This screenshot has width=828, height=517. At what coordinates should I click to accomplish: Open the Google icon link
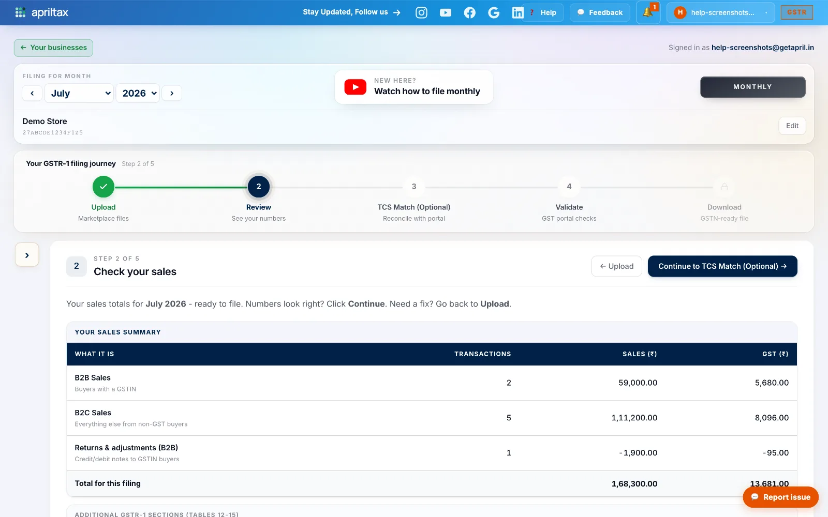[494, 12]
